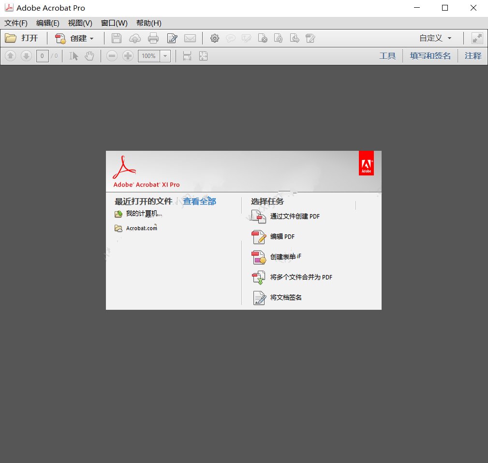Select 将文档签名 task
The width and height of the screenshot is (488, 463).
[x=286, y=297]
